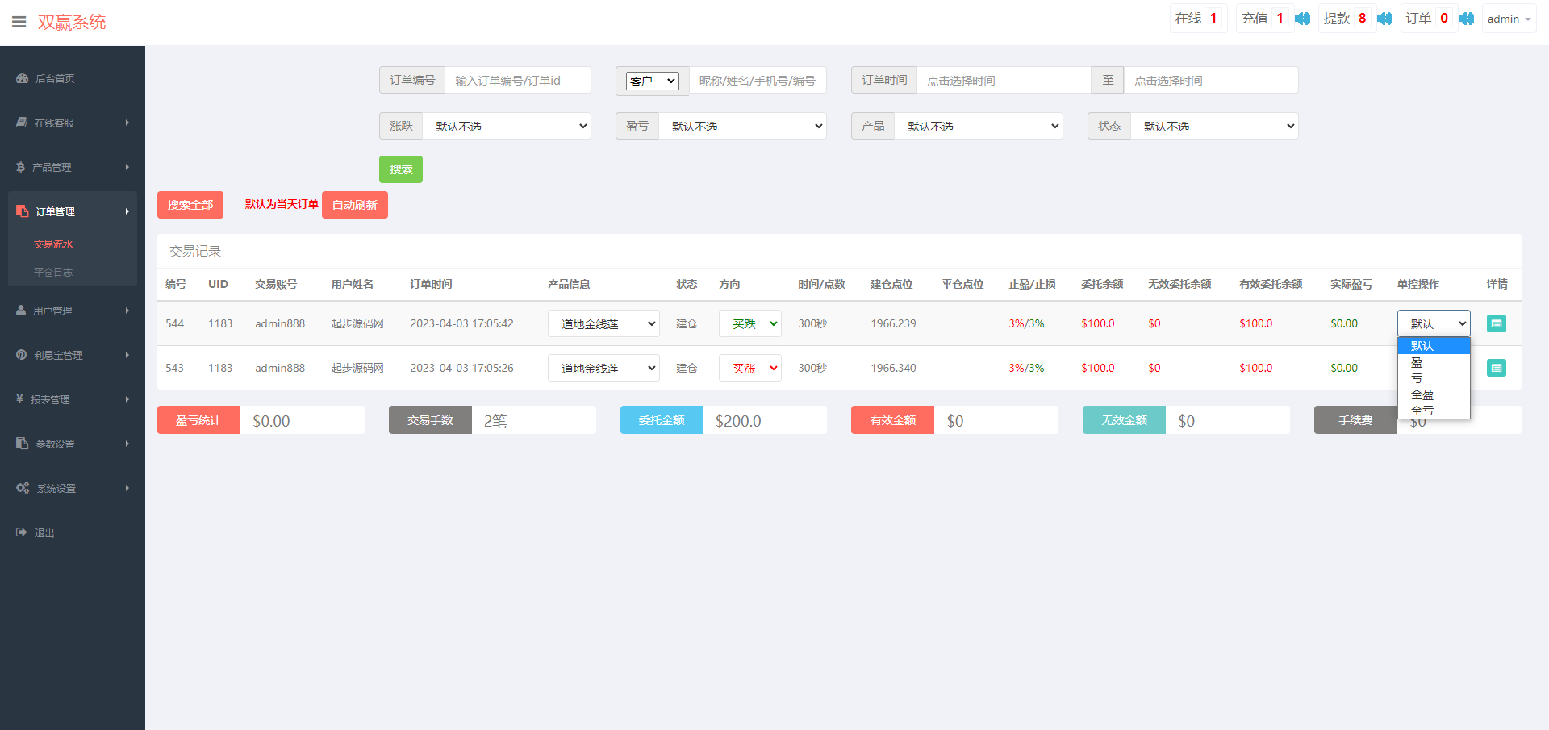The image size is (1549, 730).
Task: Expand the 用户管理 sidebar menu
Action: pos(73,311)
